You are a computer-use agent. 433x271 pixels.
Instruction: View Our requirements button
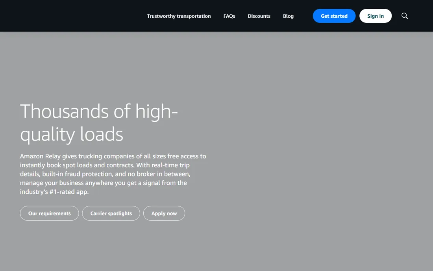50,213
